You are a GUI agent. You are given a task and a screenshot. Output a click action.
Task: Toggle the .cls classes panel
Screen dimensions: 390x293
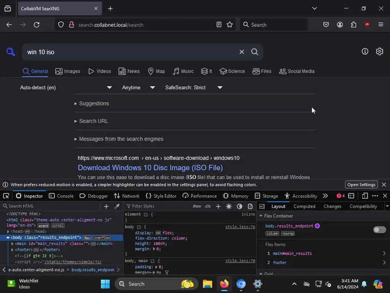(208, 206)
